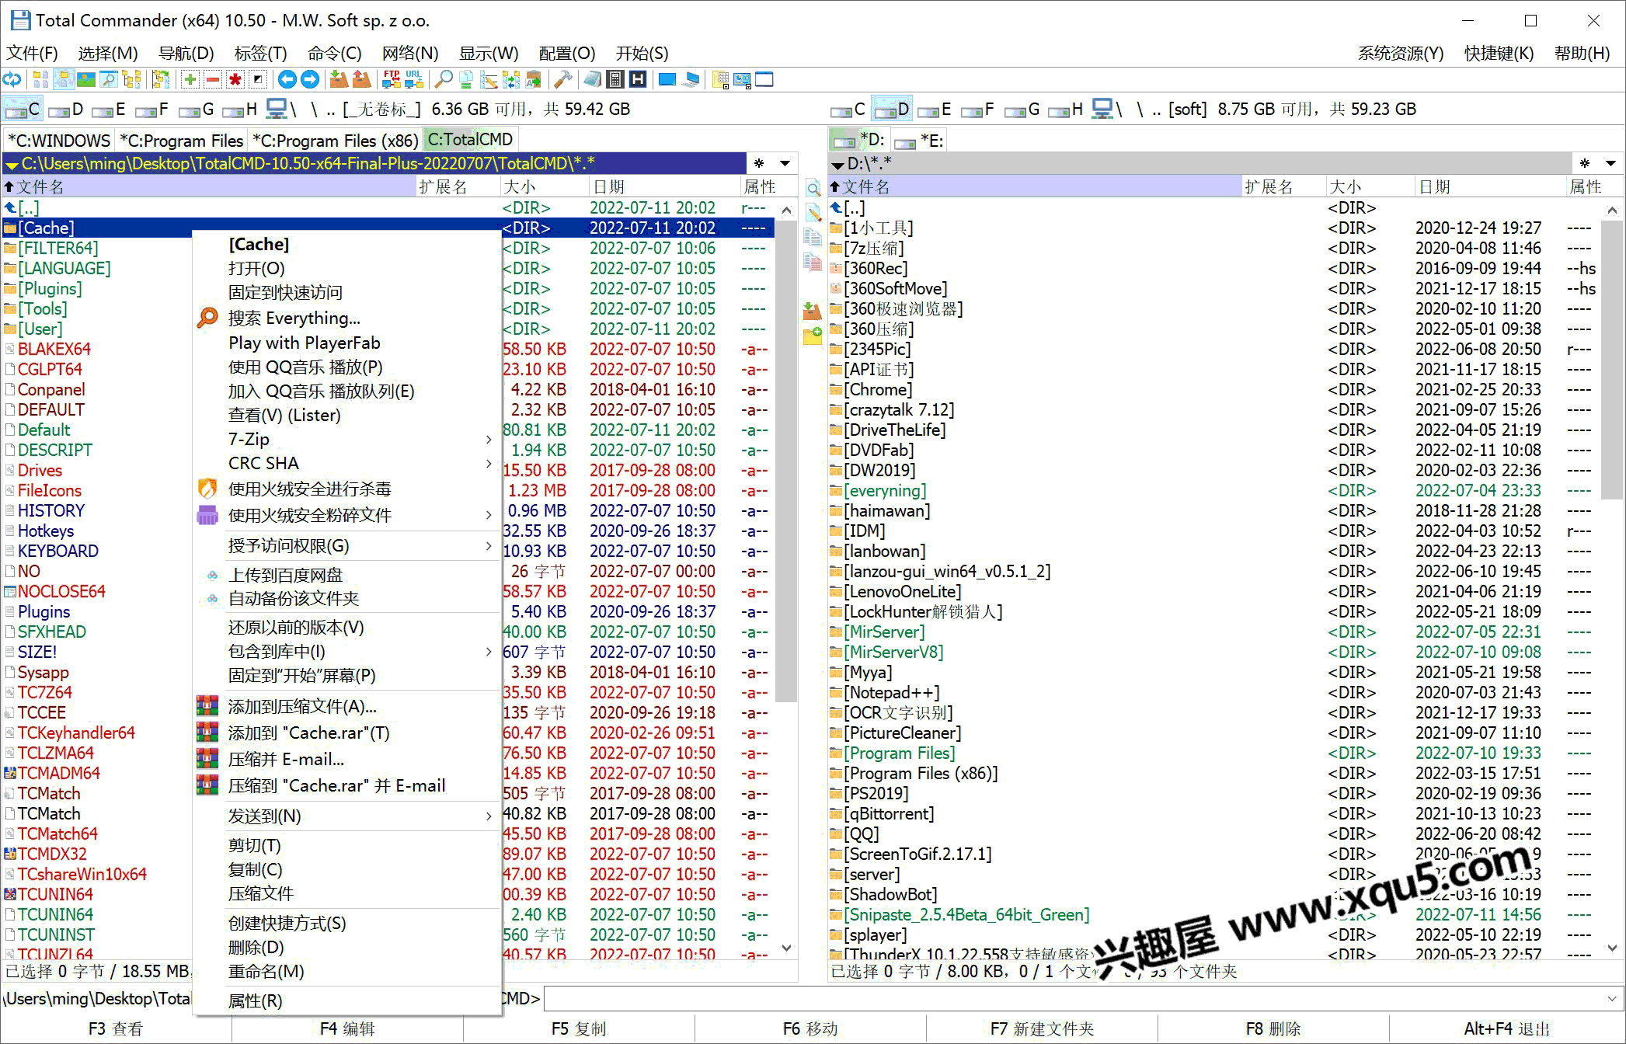Image resolution: width=1626 pixels, height=1044 pixels.
Task: Select drive F in right panel
Action: click(977, 110)
